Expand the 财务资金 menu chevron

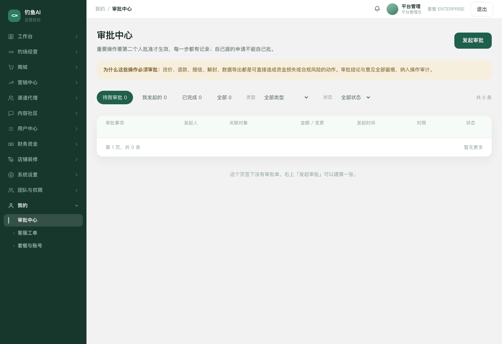click(x=77, y=144)
